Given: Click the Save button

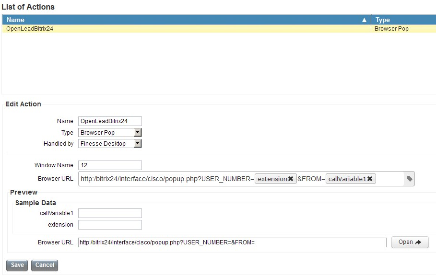Looking at the screenshot, I should (17, 265).
